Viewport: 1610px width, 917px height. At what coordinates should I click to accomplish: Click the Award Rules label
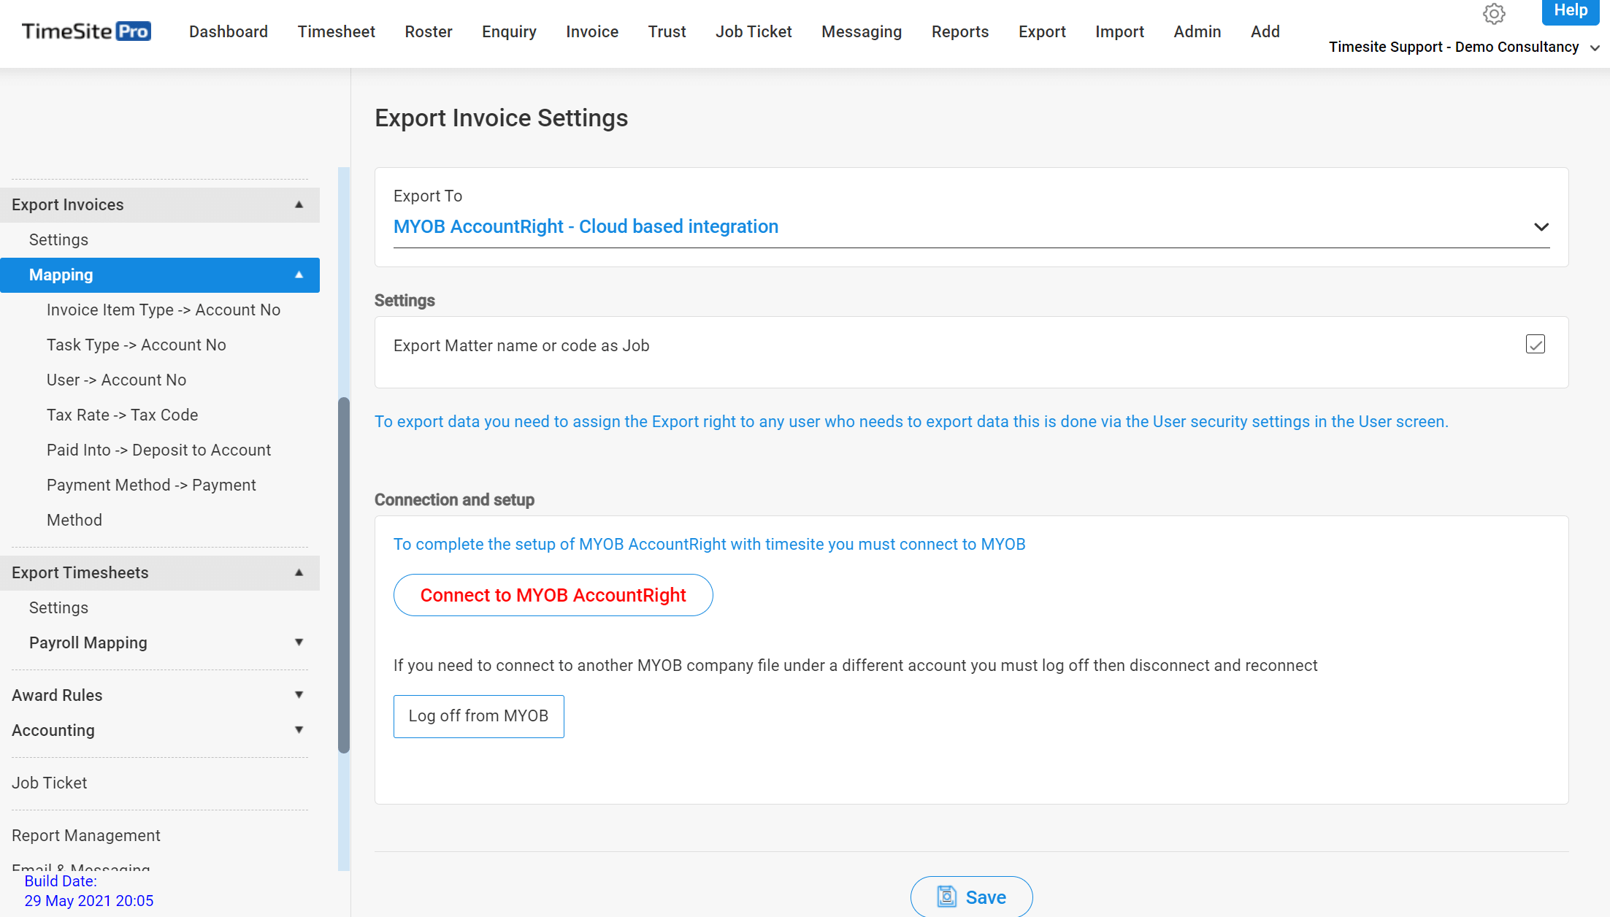tap(57, 695)
